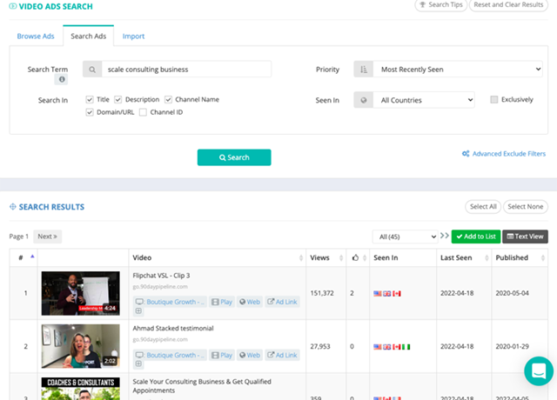The image size is (557, 400).
Task: Toggle the Channel Name checkbox
Action: tap(168, 99)
